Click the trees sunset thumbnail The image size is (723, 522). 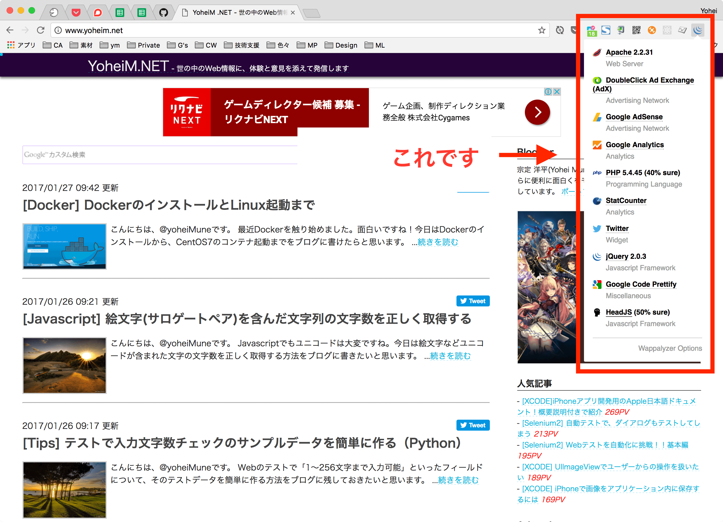[x=64, y=490]
